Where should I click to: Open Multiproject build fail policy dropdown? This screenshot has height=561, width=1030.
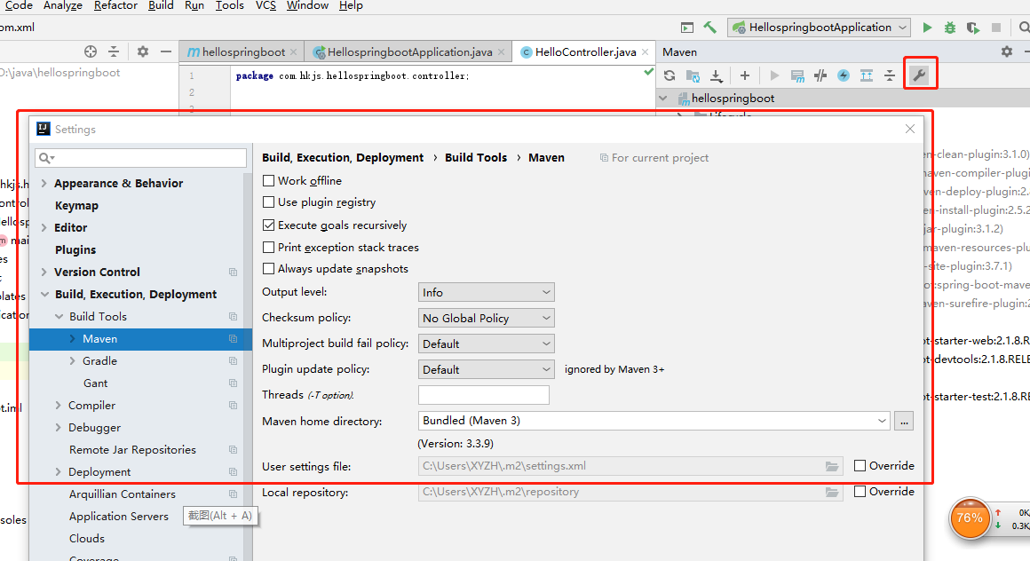coord(486,344)
